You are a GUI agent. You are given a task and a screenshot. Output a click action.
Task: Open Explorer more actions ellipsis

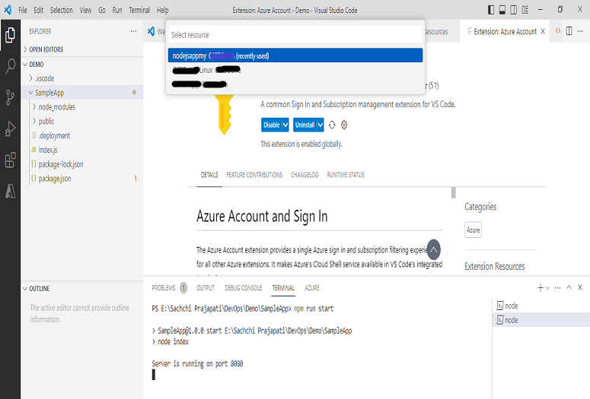pyautogui.click(x=133, y=31)
